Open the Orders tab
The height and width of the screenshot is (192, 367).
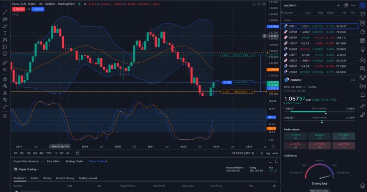(34, 178)
